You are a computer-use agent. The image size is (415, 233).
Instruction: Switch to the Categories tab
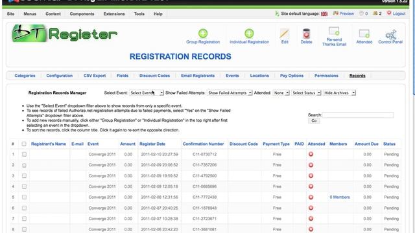click(x=25, y=76)
